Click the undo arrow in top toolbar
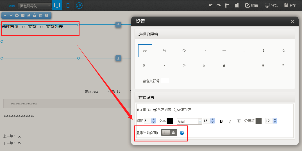Viewport: 302px width, 151px height. (x=211, y=5)
